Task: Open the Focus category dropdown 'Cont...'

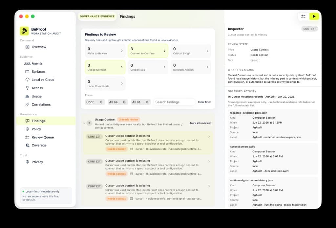Action: [x=95, y=102]
